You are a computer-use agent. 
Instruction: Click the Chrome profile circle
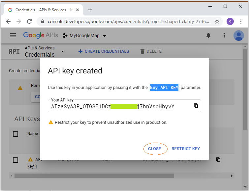click(x=230, y=21)
